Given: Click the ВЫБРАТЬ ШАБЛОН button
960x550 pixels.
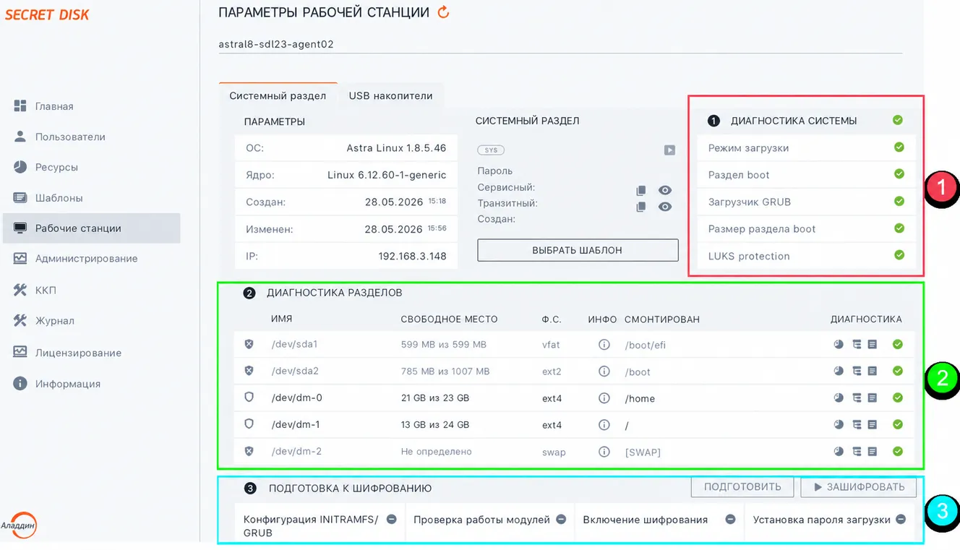Looking at the screenshot, I should [x=578, y=250].
